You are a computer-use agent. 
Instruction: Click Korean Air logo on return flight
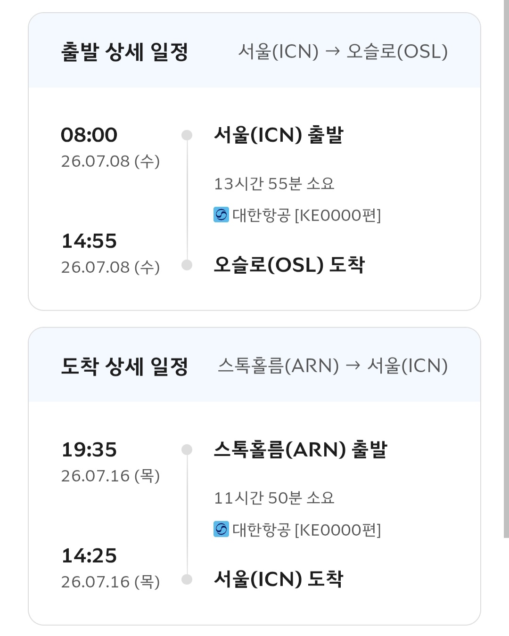221,530
